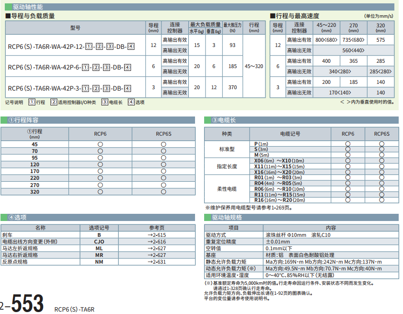Open page reference →2-631

157,262
